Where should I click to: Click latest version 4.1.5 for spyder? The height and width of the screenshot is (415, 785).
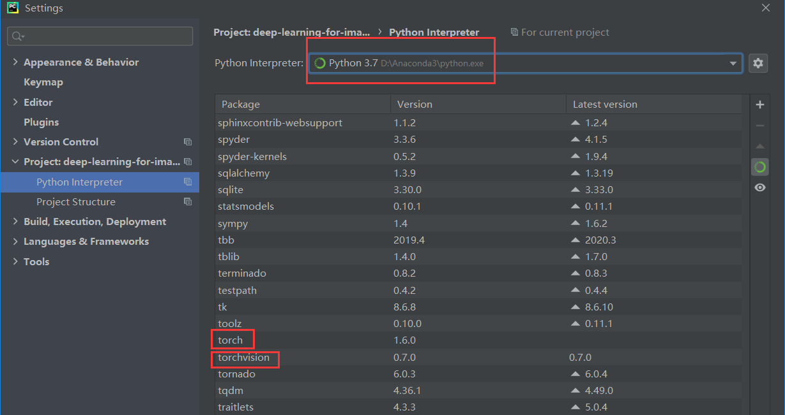[x=596, y=139]
